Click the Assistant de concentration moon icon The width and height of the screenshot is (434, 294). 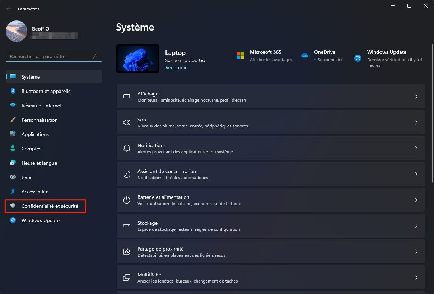point(127,174)
